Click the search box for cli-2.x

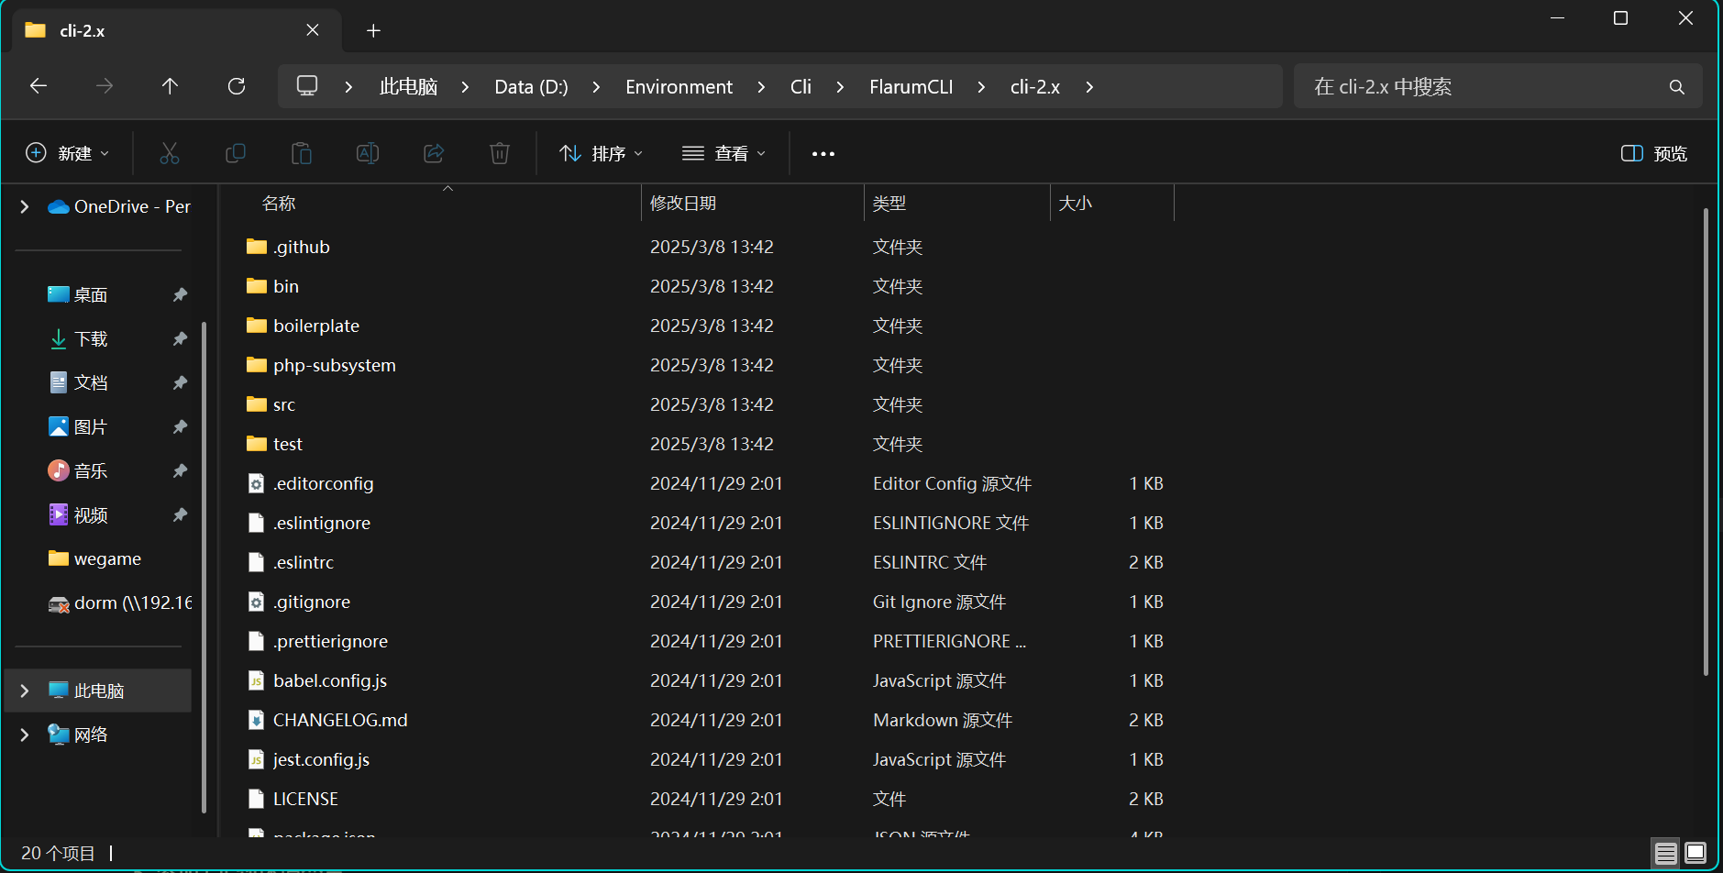tap(1486, 87)
